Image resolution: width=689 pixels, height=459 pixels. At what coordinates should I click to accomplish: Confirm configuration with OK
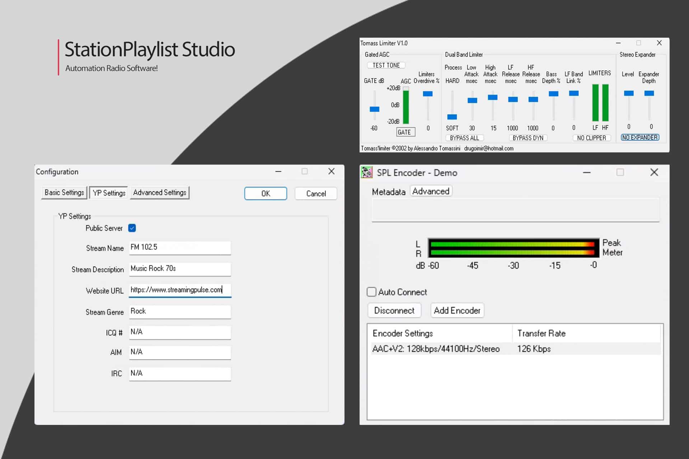point(266,194)
